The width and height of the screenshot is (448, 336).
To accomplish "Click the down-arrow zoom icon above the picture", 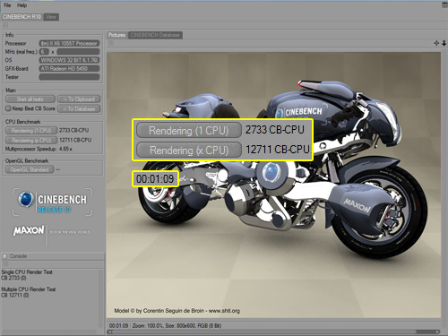I will point(444,43).
